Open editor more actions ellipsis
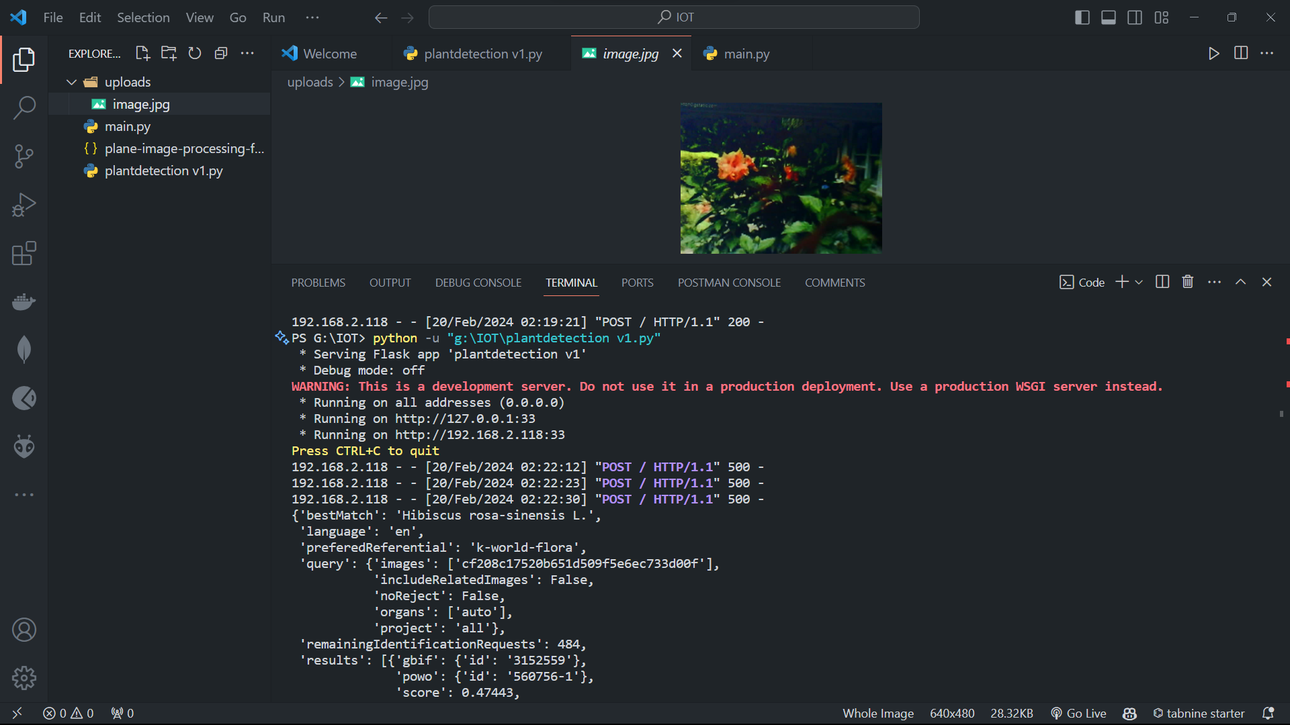Viewport: 1290px width, 725px height. (x=1267, y=53)
